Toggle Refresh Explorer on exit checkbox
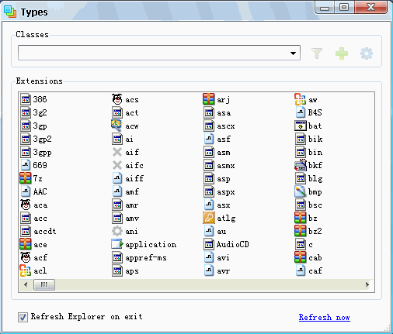This screenshot has height=334, width=393. point(23,317)
